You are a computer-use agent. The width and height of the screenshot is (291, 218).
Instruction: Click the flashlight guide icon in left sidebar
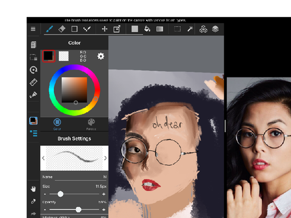coord(33,94)
